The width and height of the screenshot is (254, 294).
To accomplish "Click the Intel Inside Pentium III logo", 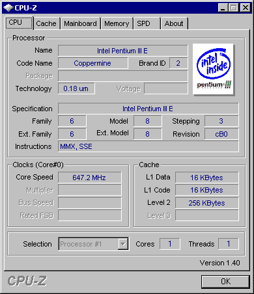I will (x=213, y=69).
